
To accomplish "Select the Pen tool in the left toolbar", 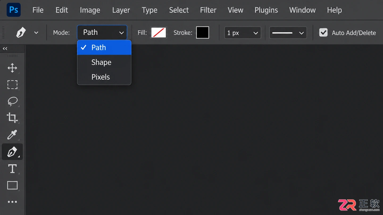I will coord(12,152).
